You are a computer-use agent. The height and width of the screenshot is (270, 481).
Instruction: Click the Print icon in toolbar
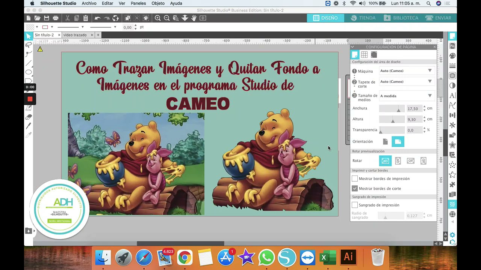click(x=56, y=18)
